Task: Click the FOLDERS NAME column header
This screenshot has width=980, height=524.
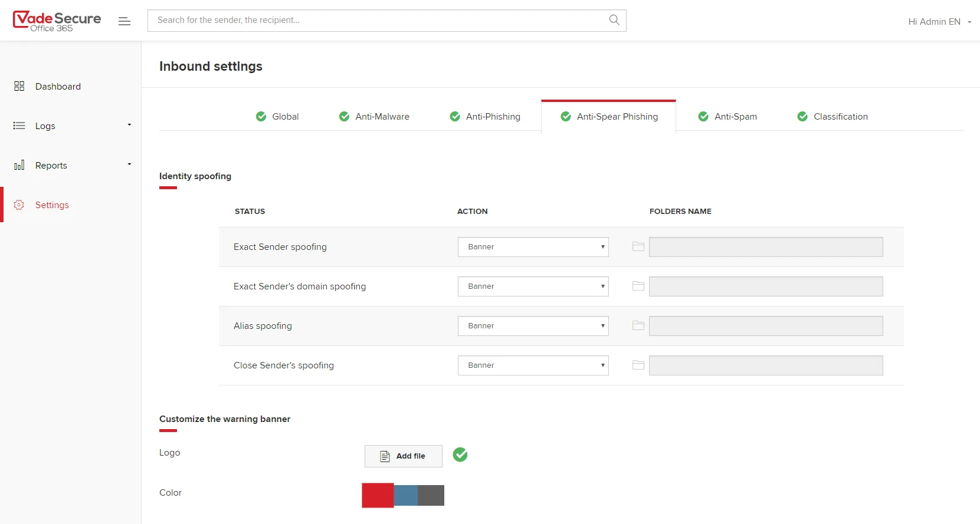Action: point(680,211)
